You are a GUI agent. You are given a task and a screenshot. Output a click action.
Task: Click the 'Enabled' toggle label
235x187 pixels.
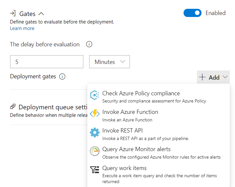point(215,13)
